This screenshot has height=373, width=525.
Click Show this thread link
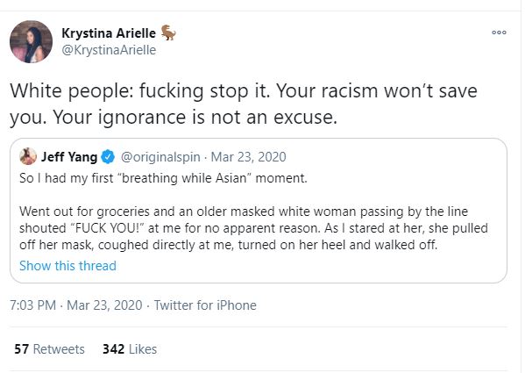(x=67, y=266)
